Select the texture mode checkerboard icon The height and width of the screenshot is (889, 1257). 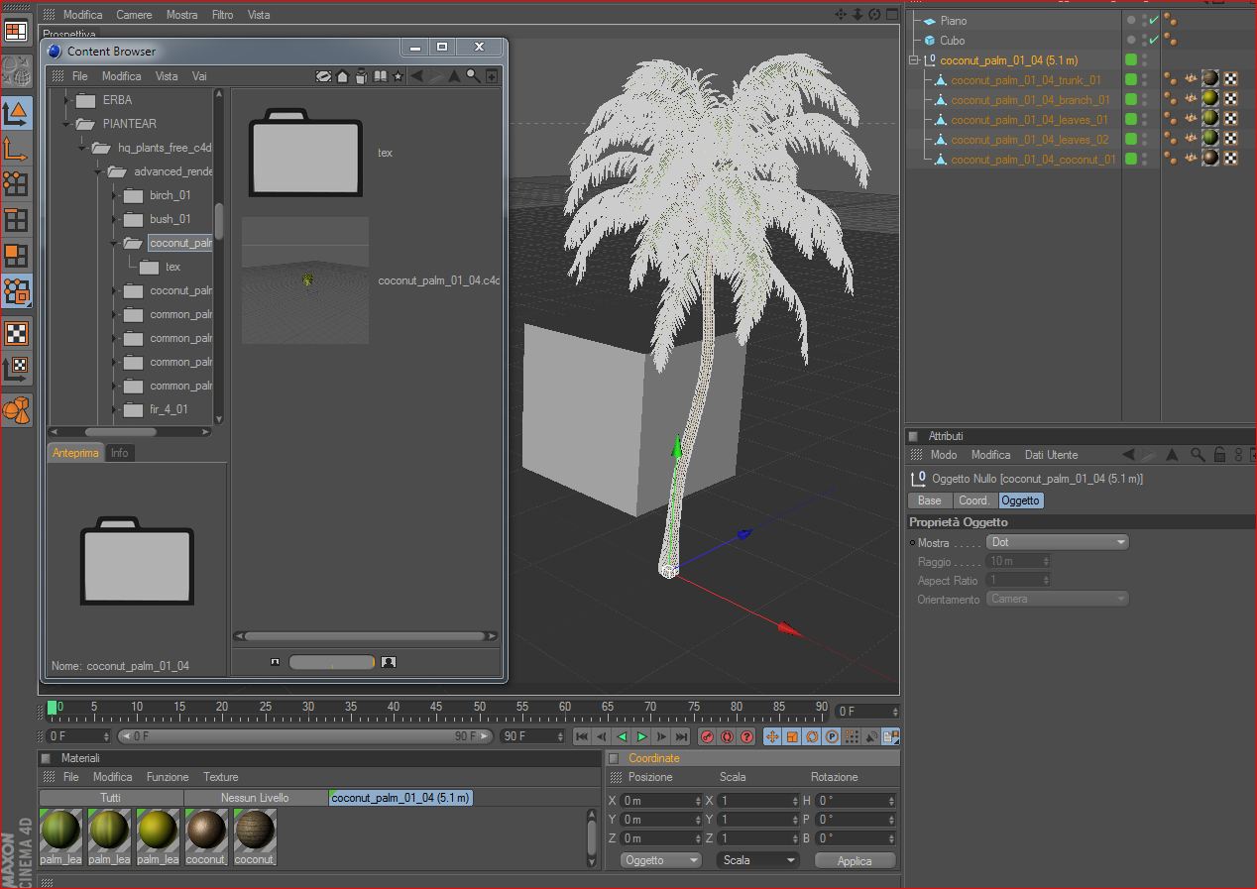16,333
